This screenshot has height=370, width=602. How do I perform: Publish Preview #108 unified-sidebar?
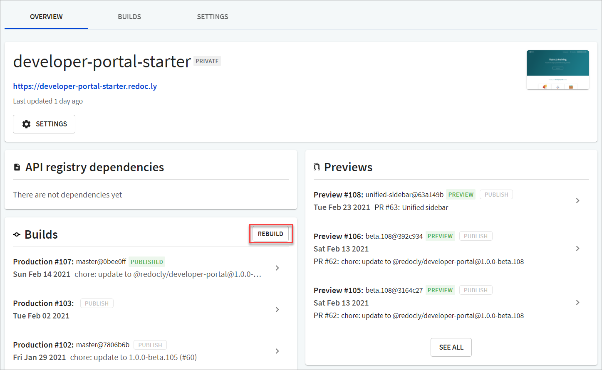pyautogui.click(x=496, y=195)
